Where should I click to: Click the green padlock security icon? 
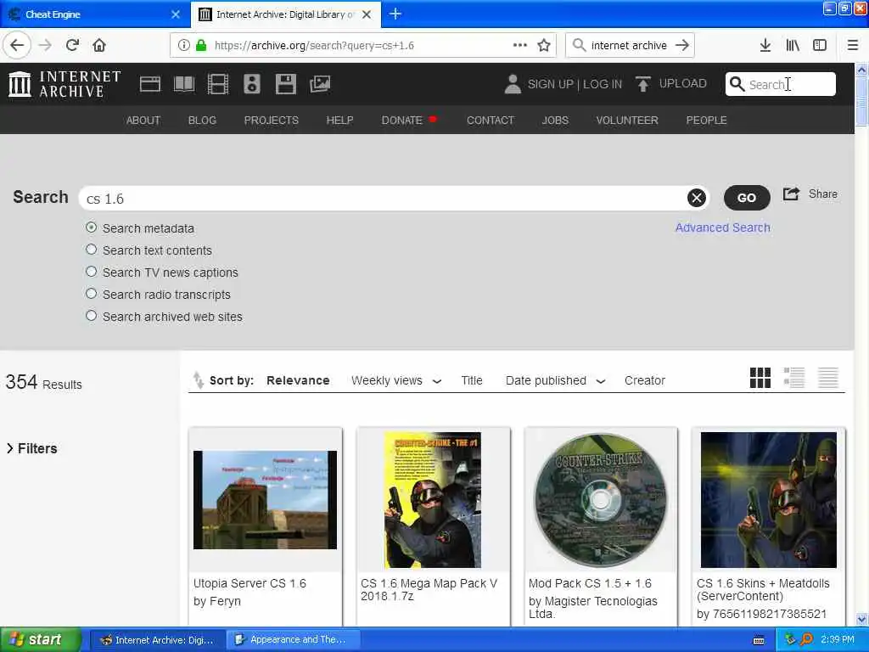click(x=201, y=45)
